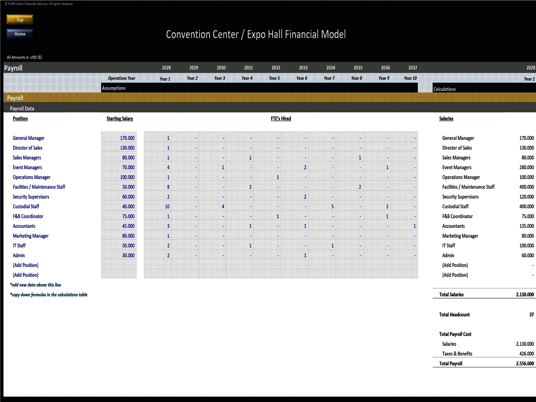Select the Starting Salary column header

119,118
